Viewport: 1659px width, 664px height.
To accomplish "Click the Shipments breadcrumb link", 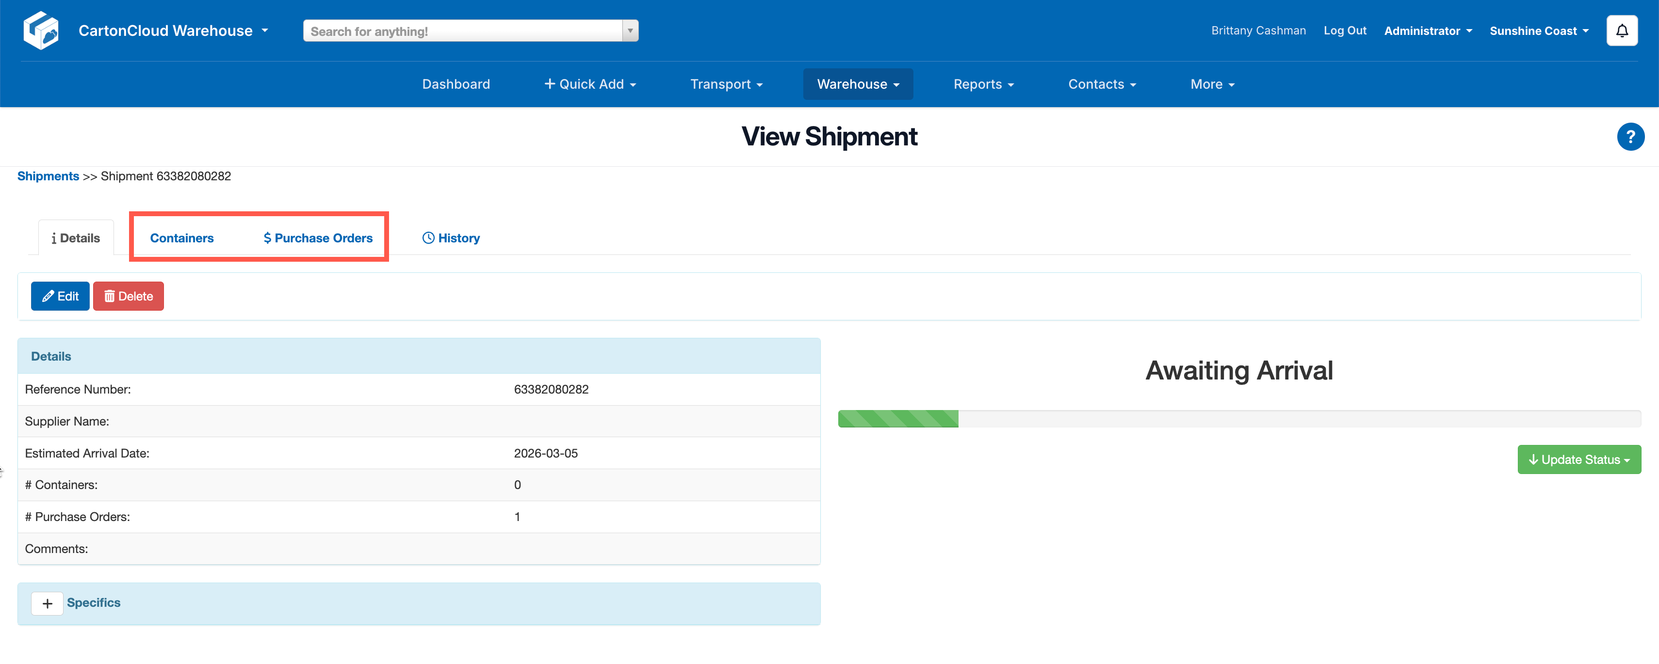I will (x=49, y=176).
